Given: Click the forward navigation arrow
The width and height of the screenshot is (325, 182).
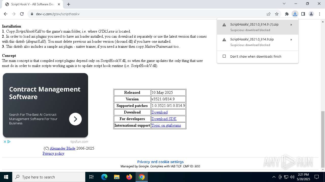Looking at the screenshot, I should pos(14,14).
